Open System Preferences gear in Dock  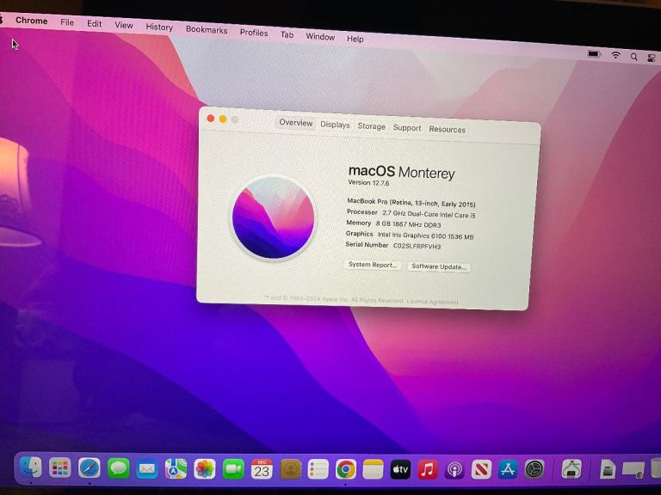[x=535, y=469]
